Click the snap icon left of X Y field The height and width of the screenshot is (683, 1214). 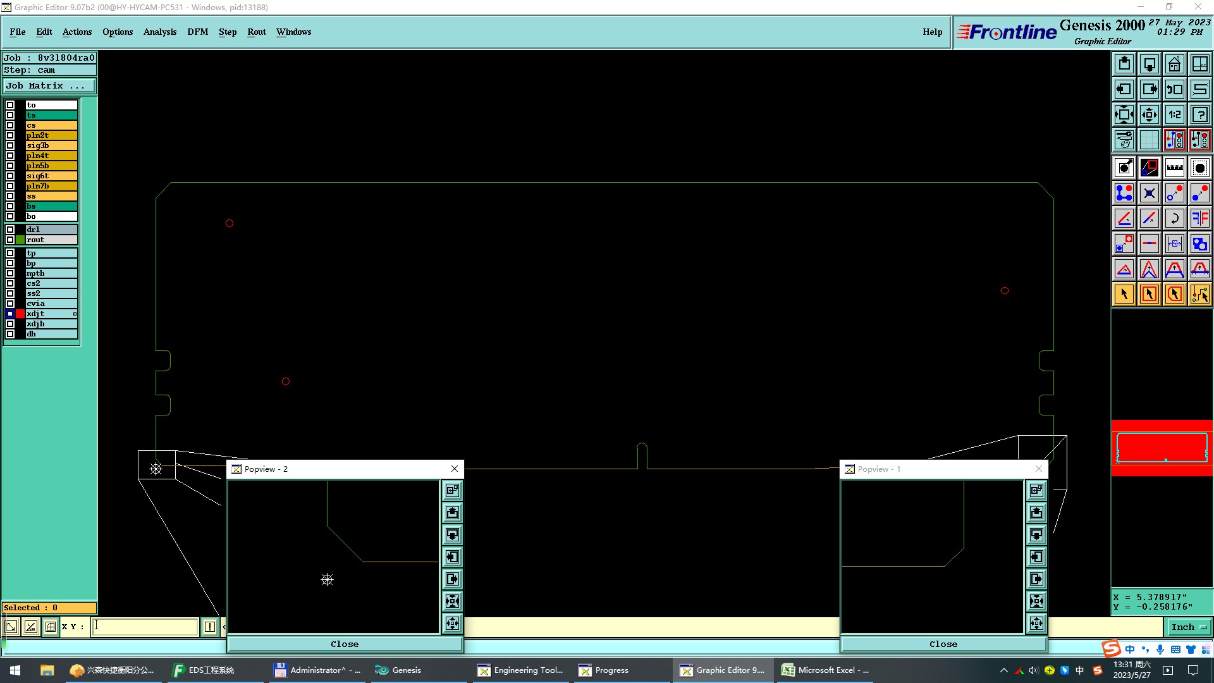tap(51, 627)
